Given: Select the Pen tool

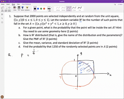Looking at the screenshot, I should pos(19,9).
